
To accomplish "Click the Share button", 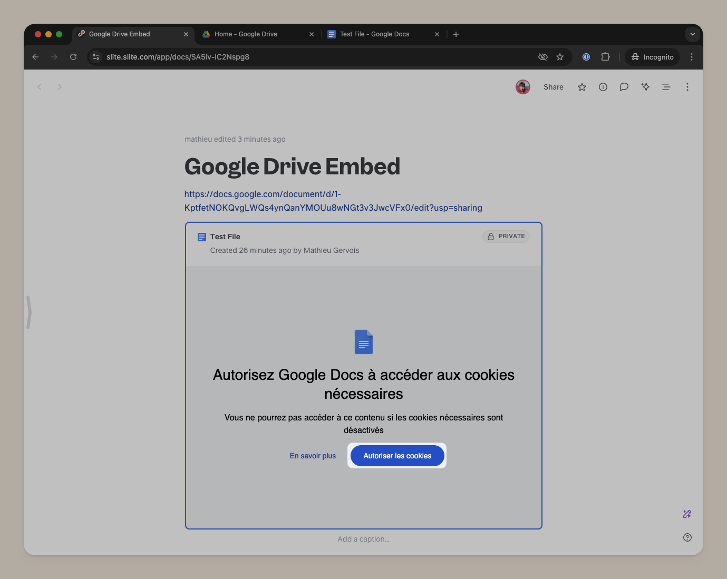I will pos(553,87).
